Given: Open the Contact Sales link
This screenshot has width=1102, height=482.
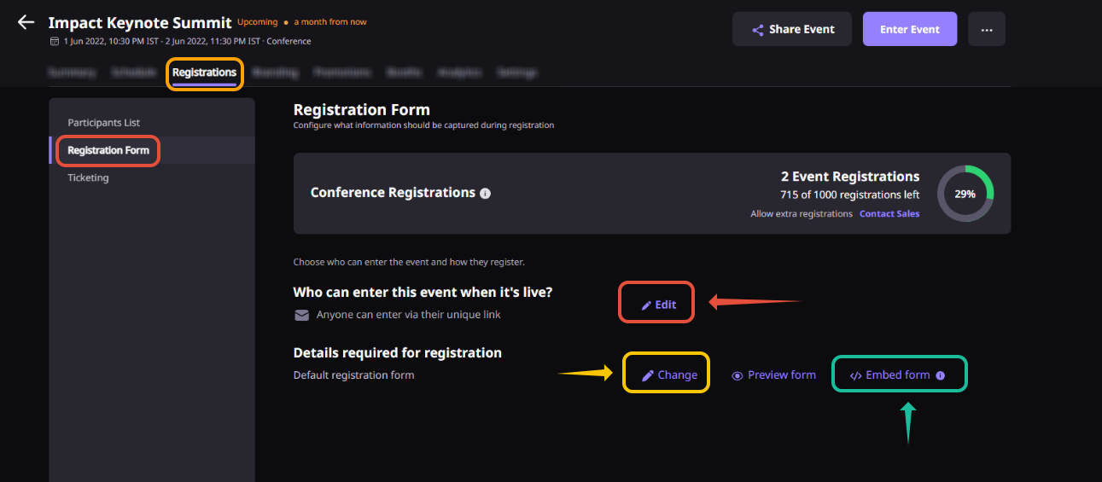Looking at the screenshot, I should (x=889, y=214).
